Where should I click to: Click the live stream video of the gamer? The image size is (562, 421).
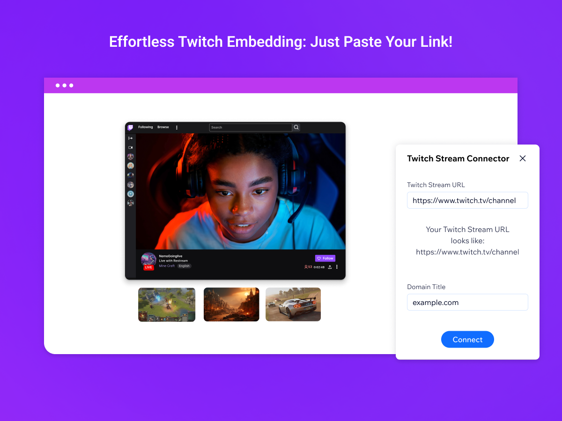click(x=241, y=191)
